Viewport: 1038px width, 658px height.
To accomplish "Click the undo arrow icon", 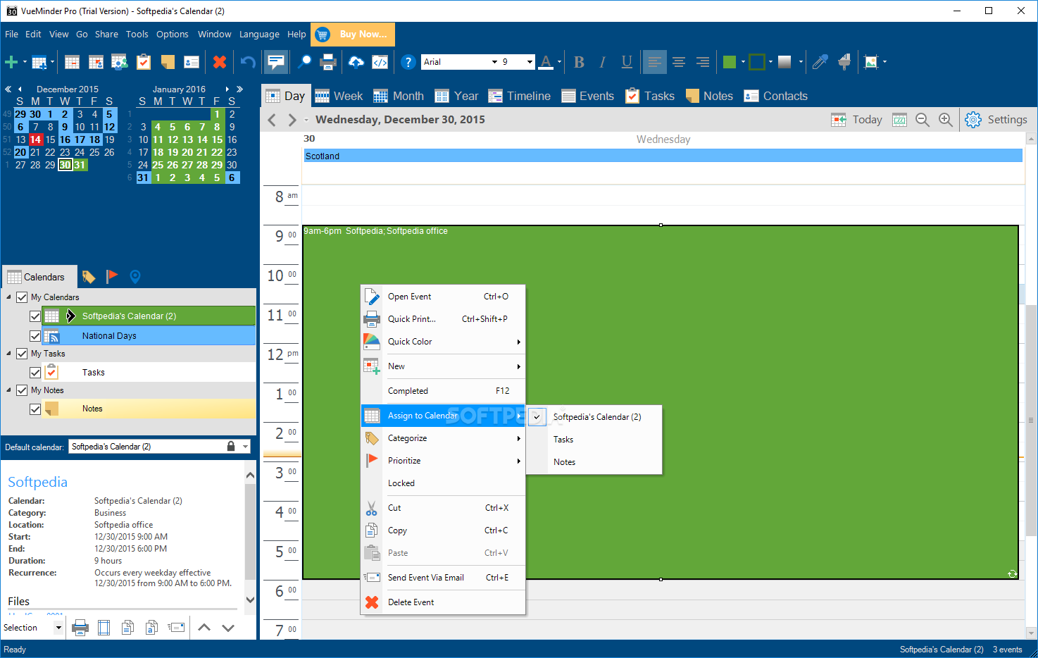I will [x=248, y=62].
